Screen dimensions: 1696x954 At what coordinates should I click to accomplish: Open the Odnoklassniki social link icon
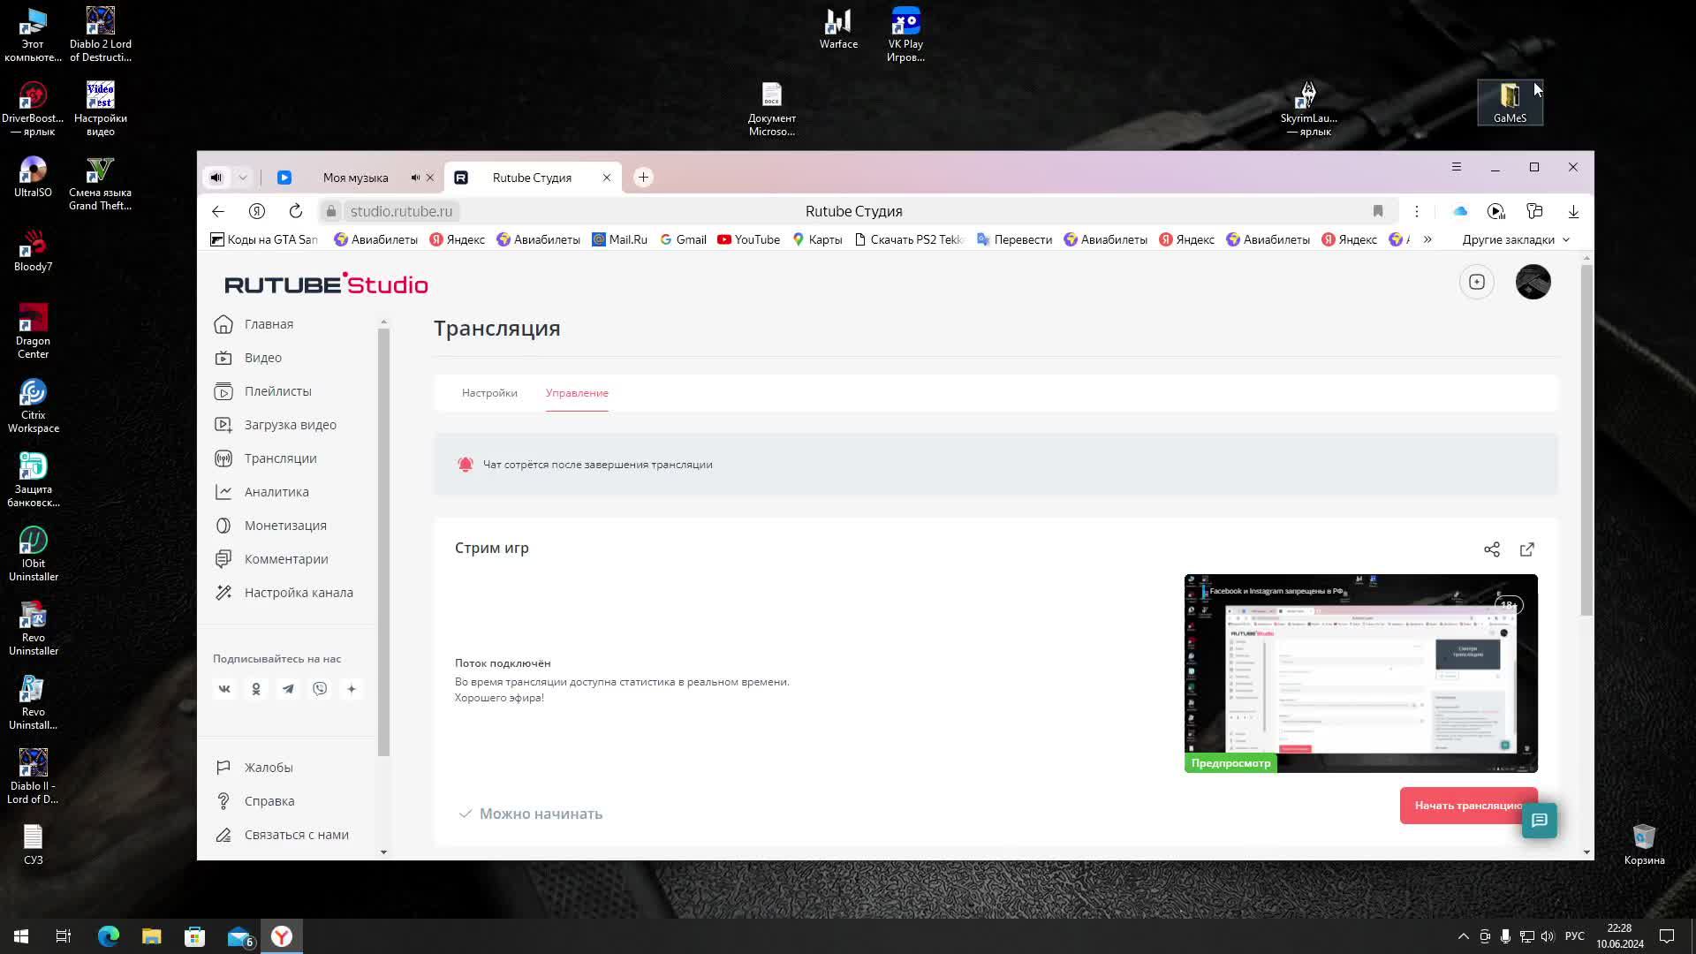point(256,689)
